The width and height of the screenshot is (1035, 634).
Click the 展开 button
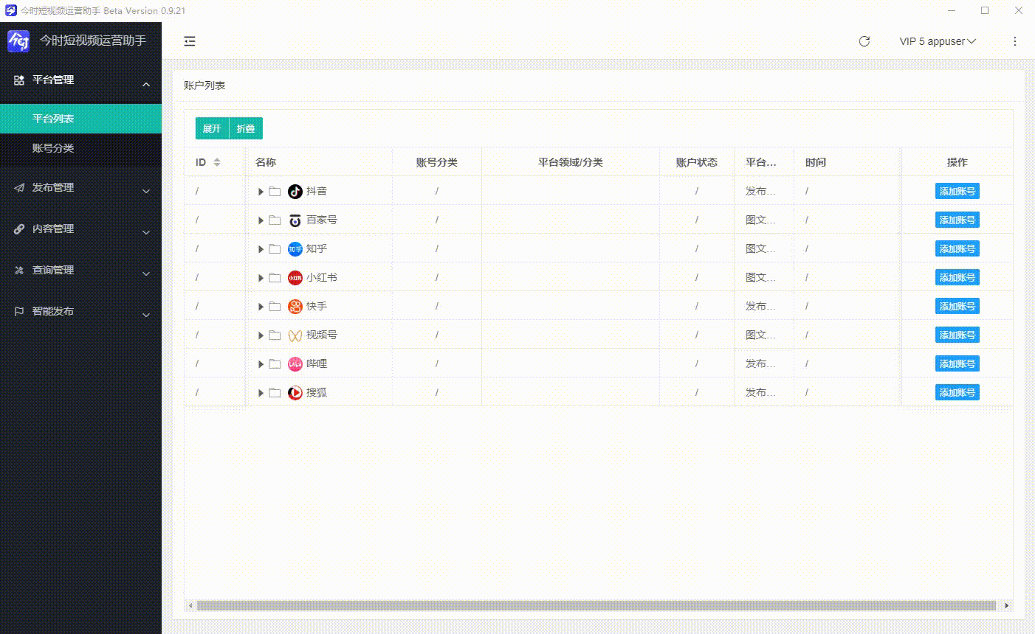[x=212, y=128]
